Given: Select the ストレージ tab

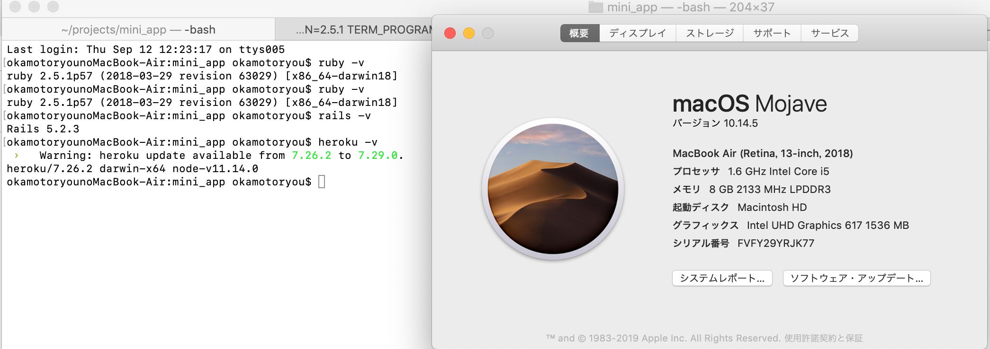Looking at the screenshot, I should click(710, 33).
